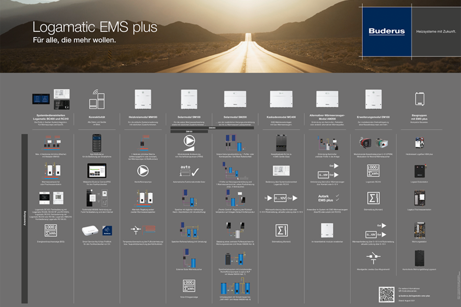The width and height of the screenshot is (461, 307).
Task: Click the white module image in AM200 column
Action: [x=327, y=230]
